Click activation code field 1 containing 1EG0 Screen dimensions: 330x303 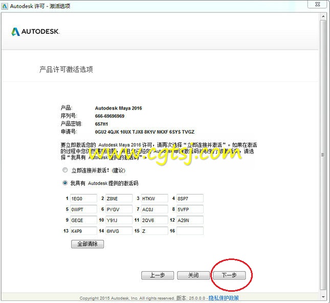(x=83, y=199)
